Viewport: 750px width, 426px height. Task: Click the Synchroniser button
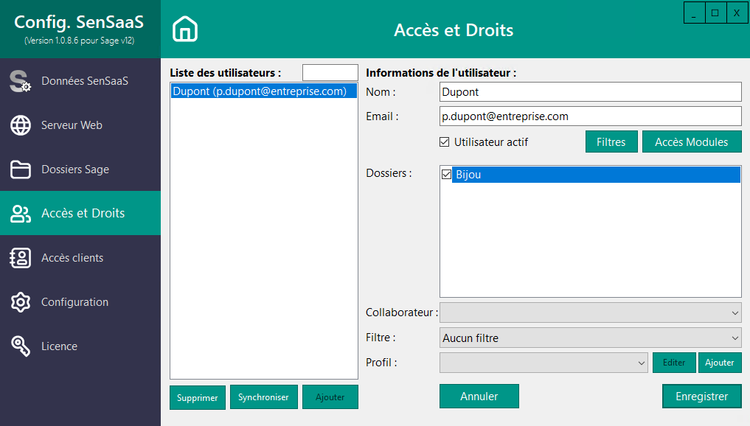pyautogui.click(x=264, y=397)
